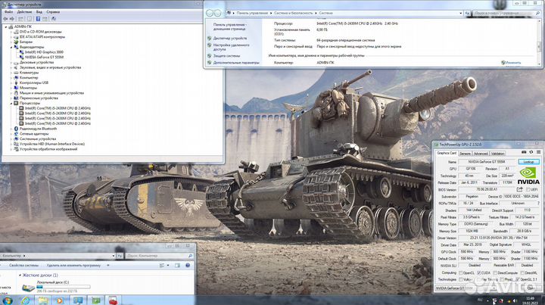The image size is (545, 305).
Task: Select the Intel(R) HD Graphics 3000 device
Action: (x=45, y=51)
